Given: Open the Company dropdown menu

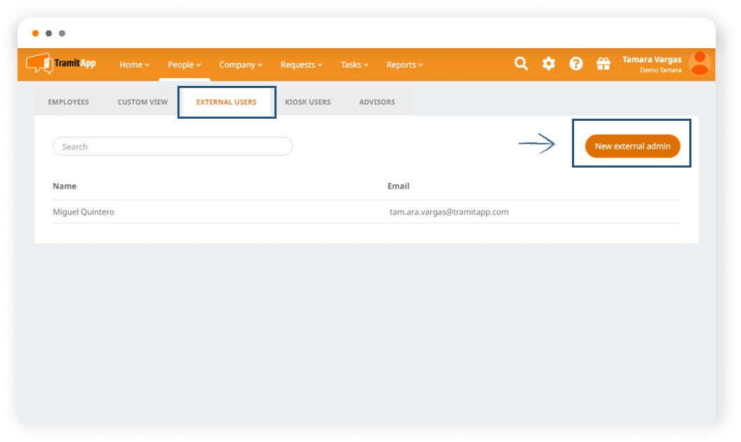Looking at the screenshot, I should pyautogui.click(x=240, y=65).
